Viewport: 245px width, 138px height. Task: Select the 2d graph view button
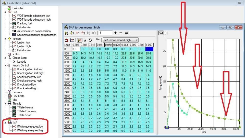(x=161, y=33)
